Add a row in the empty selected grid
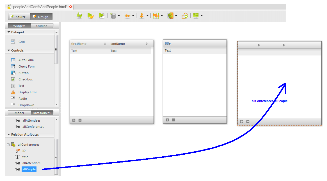The width and height of the screenshot is (327, 181). pyautogui.click(x=242, y=122)
